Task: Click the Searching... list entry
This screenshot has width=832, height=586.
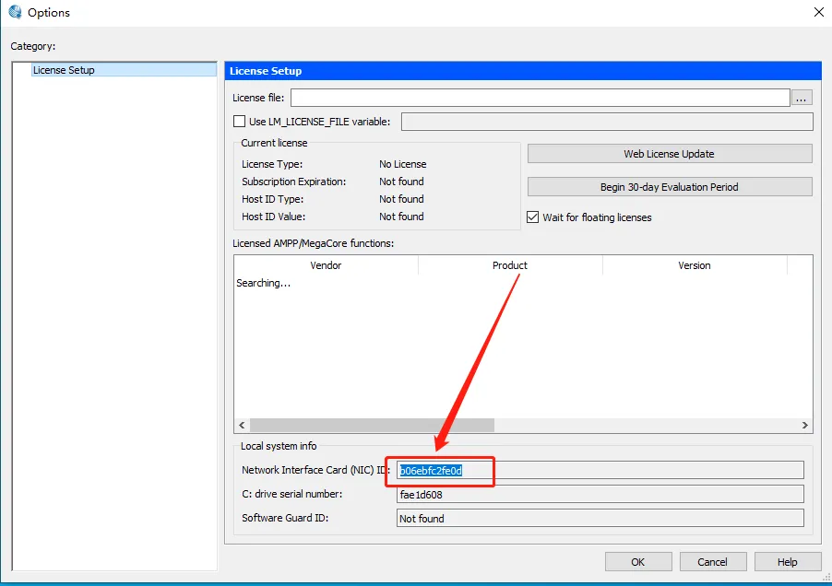Action: [x=263, y=283]
